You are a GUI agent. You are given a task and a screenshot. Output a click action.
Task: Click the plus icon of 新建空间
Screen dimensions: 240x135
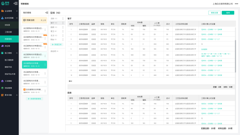(x=53, y=44)
